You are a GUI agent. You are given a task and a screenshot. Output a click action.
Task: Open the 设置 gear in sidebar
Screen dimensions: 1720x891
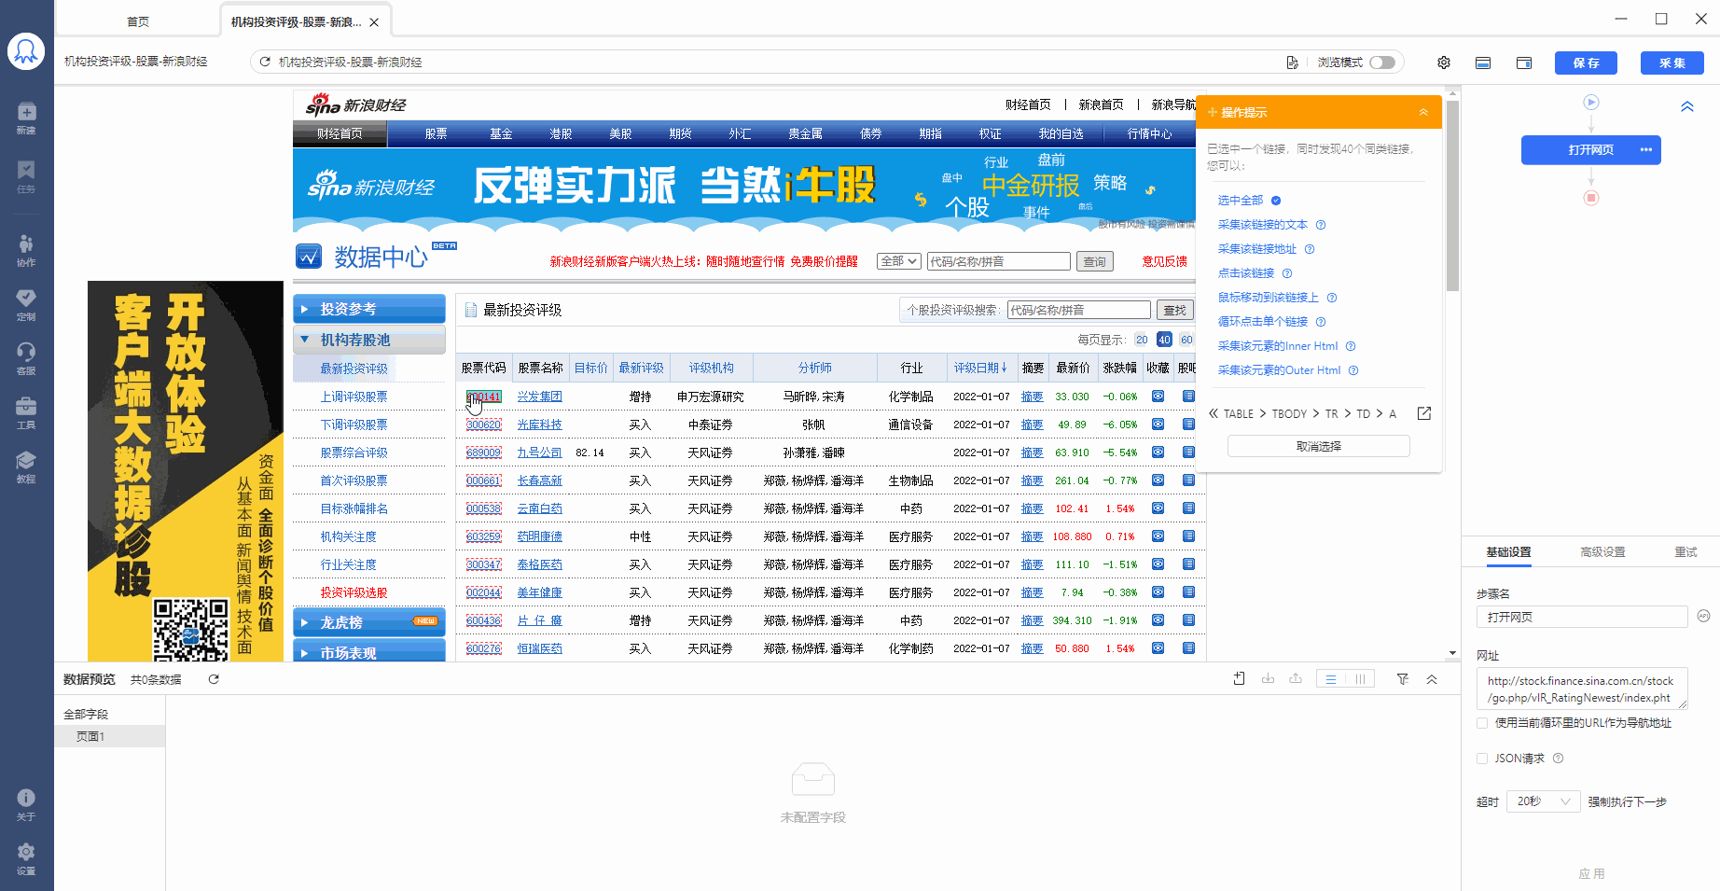point(26,858)
